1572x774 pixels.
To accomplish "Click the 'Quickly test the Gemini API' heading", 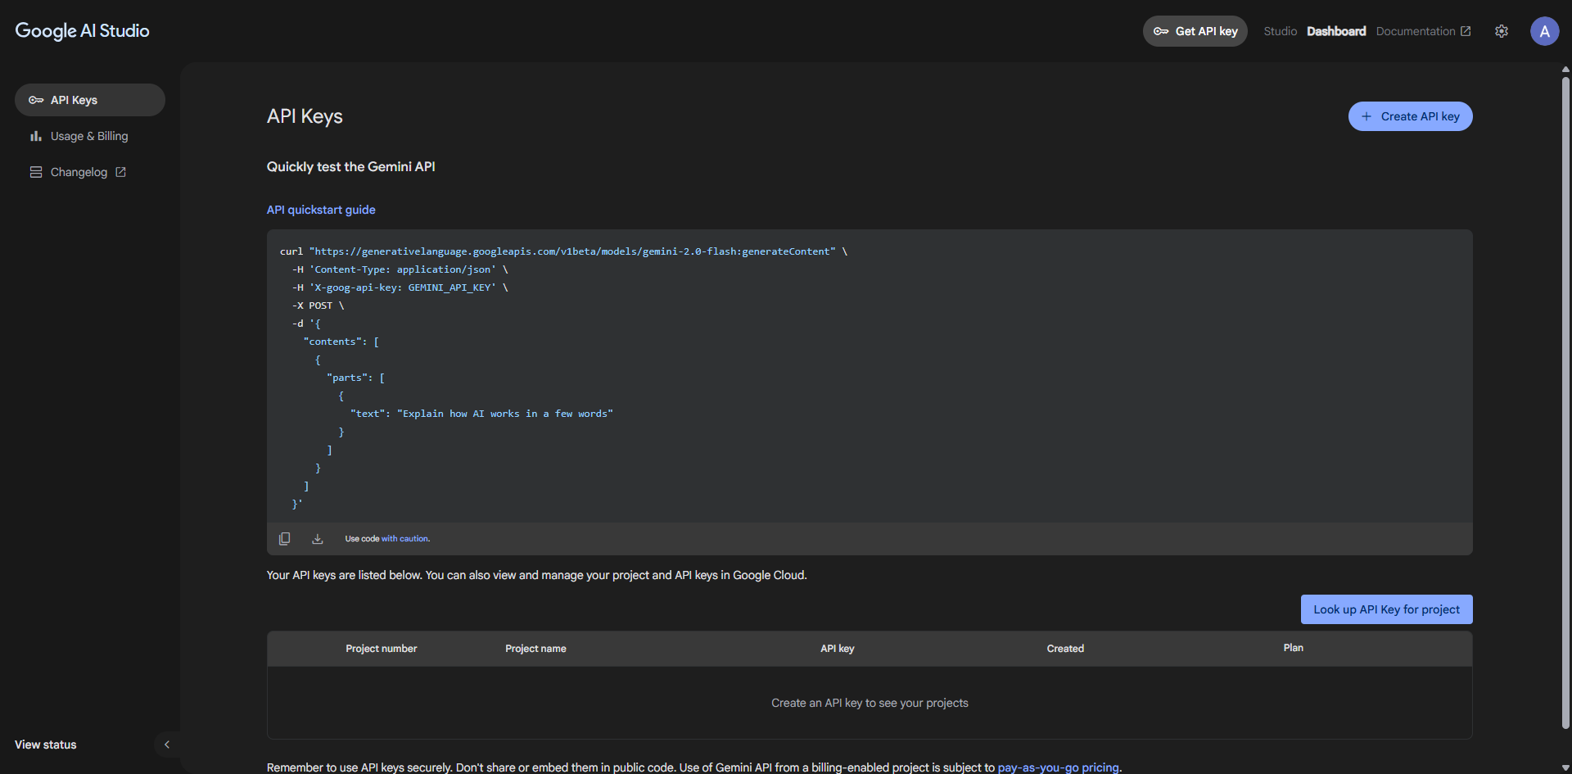I will tap(350, 167).
